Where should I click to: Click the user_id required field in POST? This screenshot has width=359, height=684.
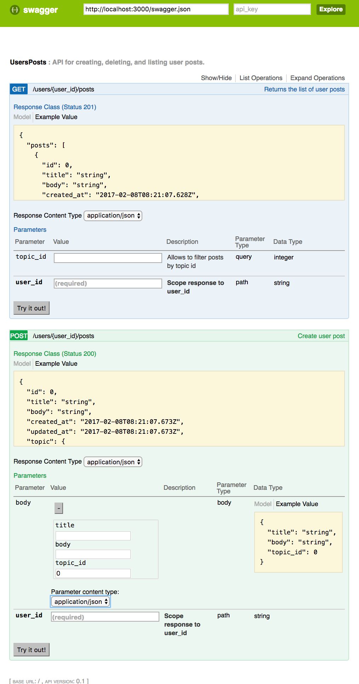(105, 617)
